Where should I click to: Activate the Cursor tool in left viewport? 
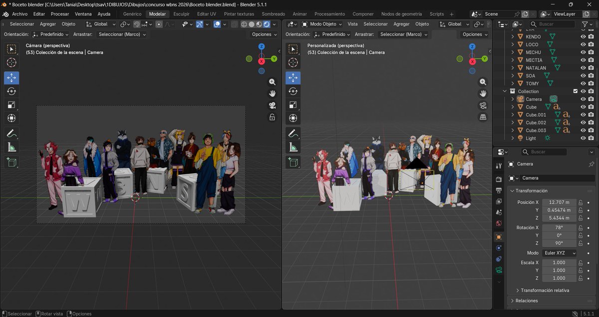click(x=11, y=62)
